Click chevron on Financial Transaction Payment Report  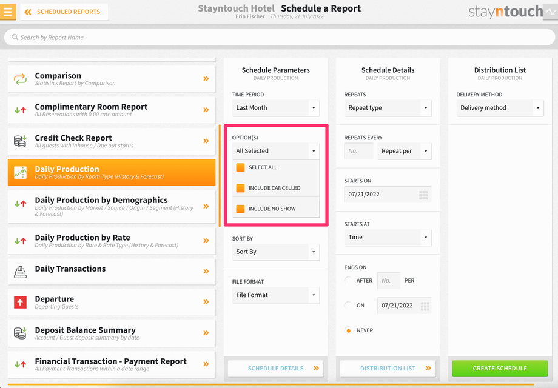pyautogui.click(x=206, y=364)
